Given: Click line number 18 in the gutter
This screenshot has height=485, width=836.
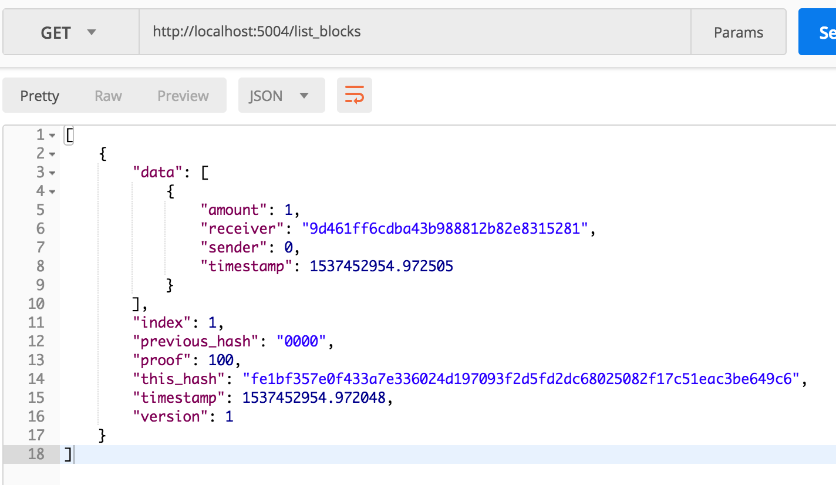Looking at the screenshot, I should tap(36, 454).
